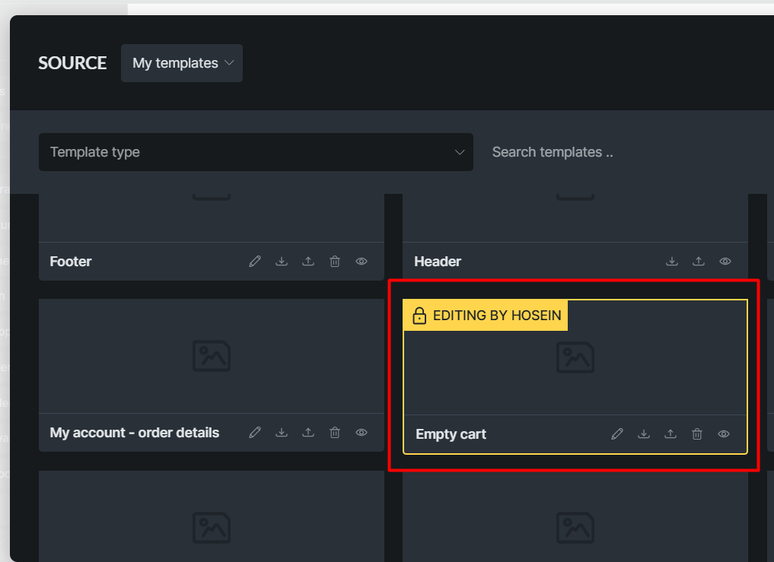Expand the Template type dropdown
Image resolution: width=774 pixels, height=562 pixels.
pos(256,152)
